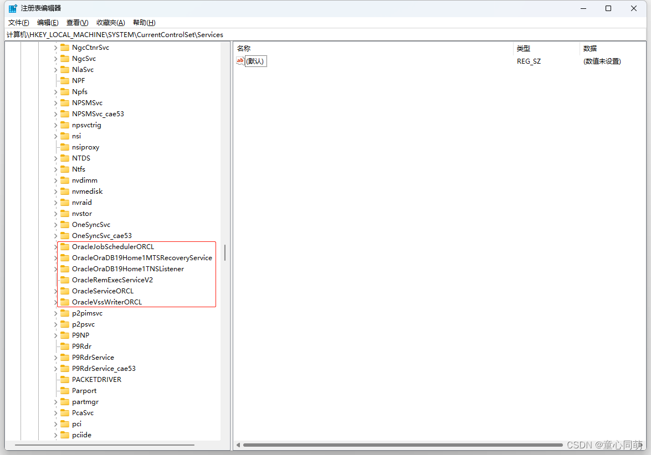This screenshot has height=455, width=651.
Task: Click the left arrow of values pane scrollbar
Action: point(238,445)
